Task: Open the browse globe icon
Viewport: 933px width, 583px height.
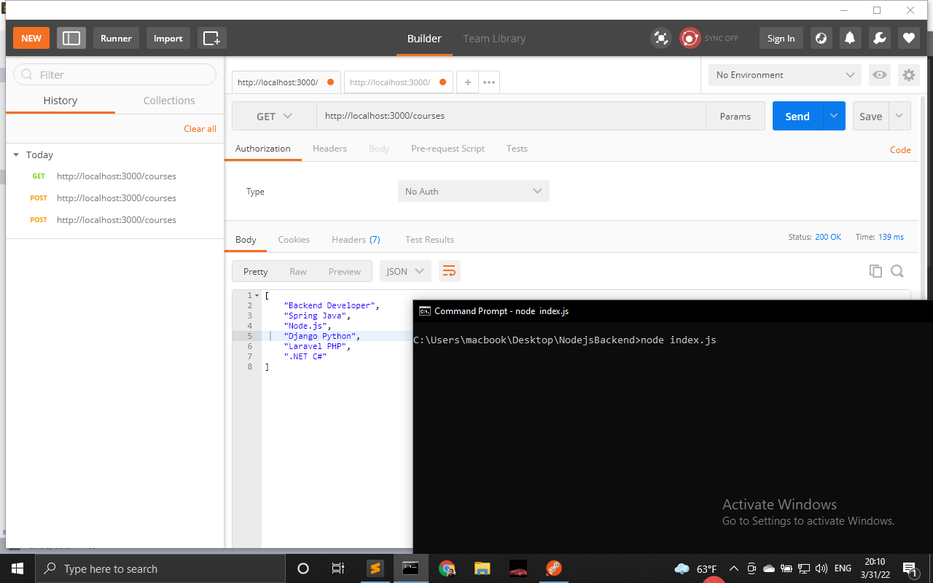Action: pyautogui.click(x=821, y=38)
